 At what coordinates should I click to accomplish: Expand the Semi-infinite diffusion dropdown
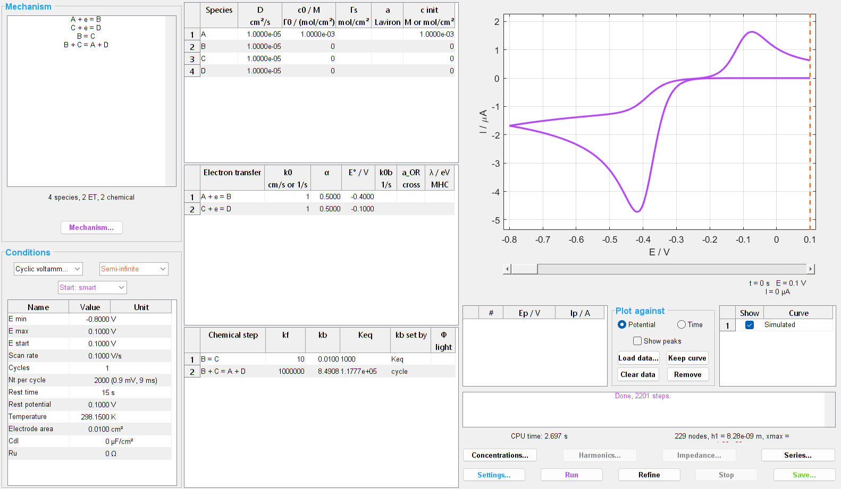tap(134, 269)
